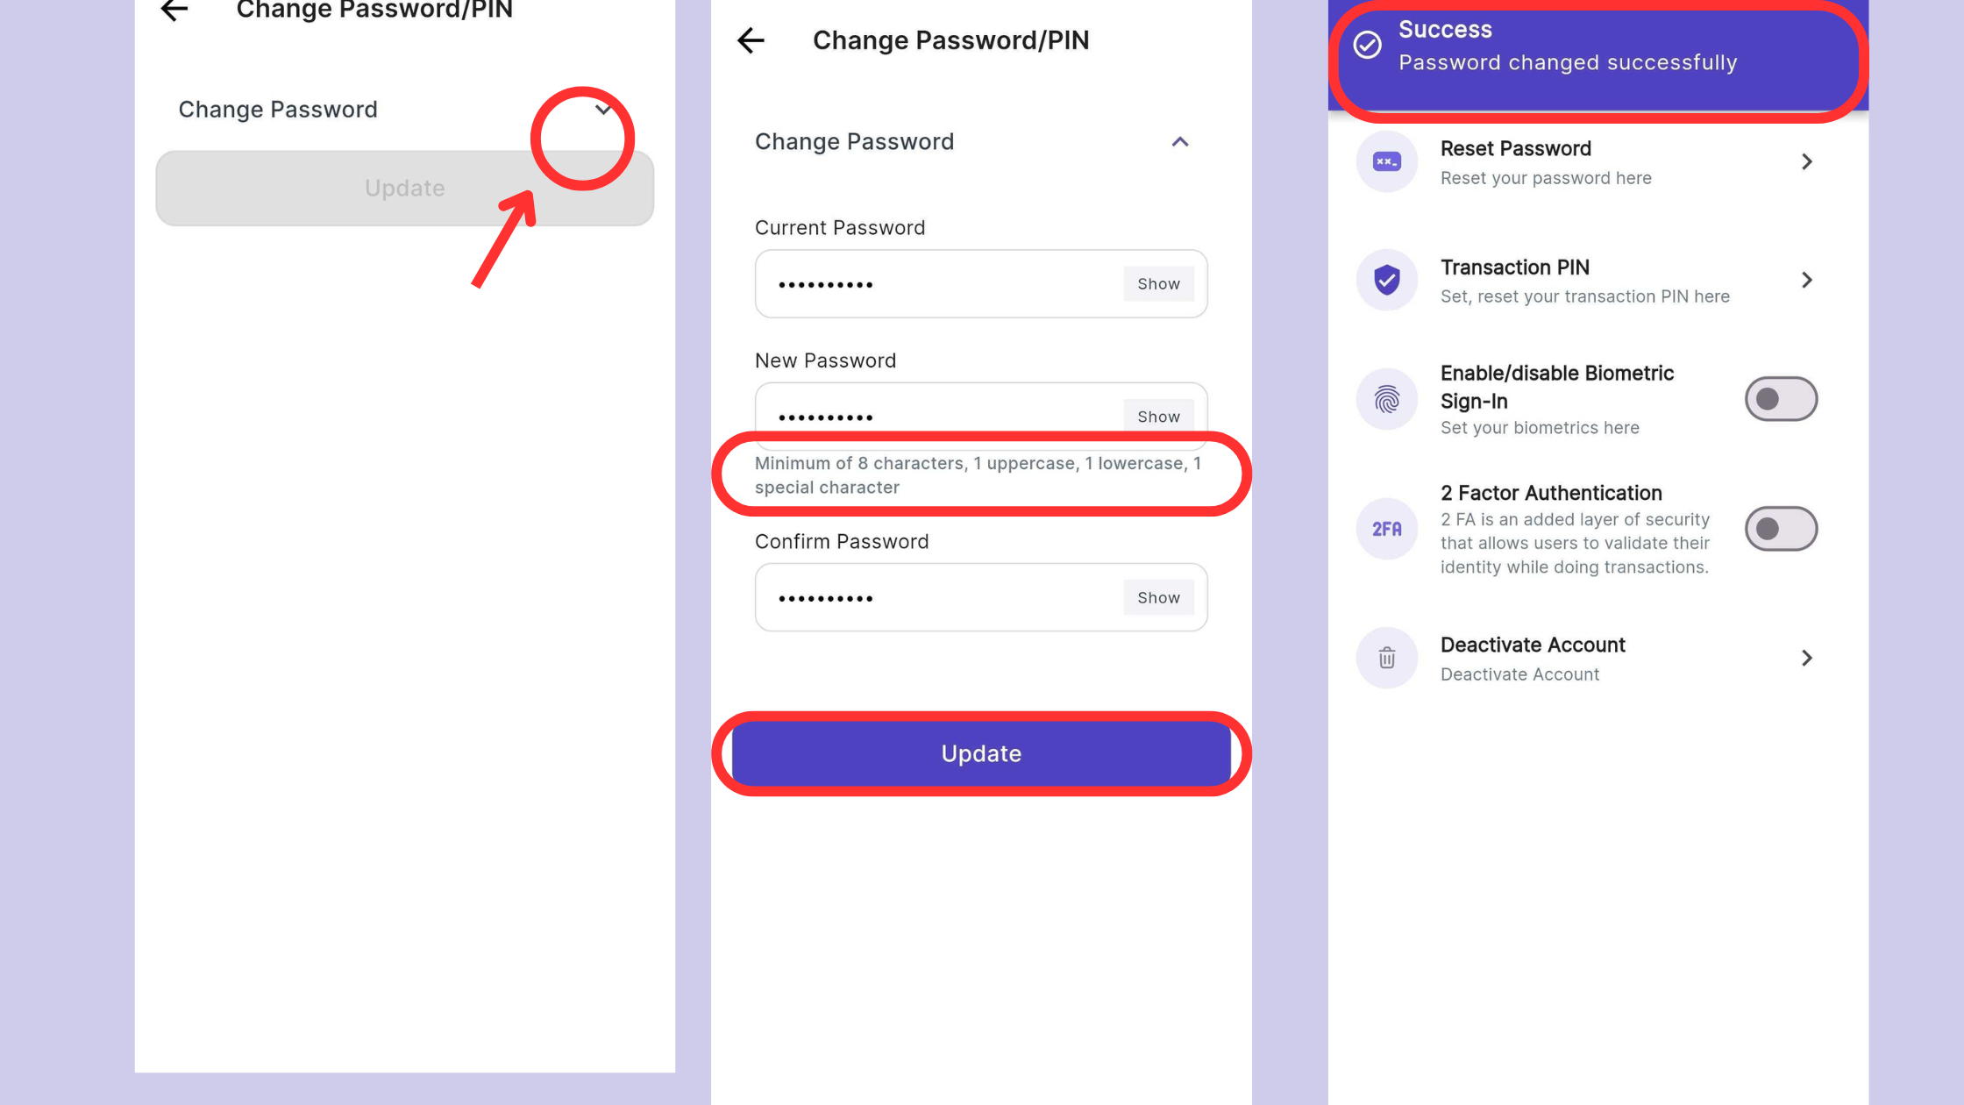1964x1105 pixels.
Task: Open Reset Password via its right chevron
Action: [x=1806, y=162]
